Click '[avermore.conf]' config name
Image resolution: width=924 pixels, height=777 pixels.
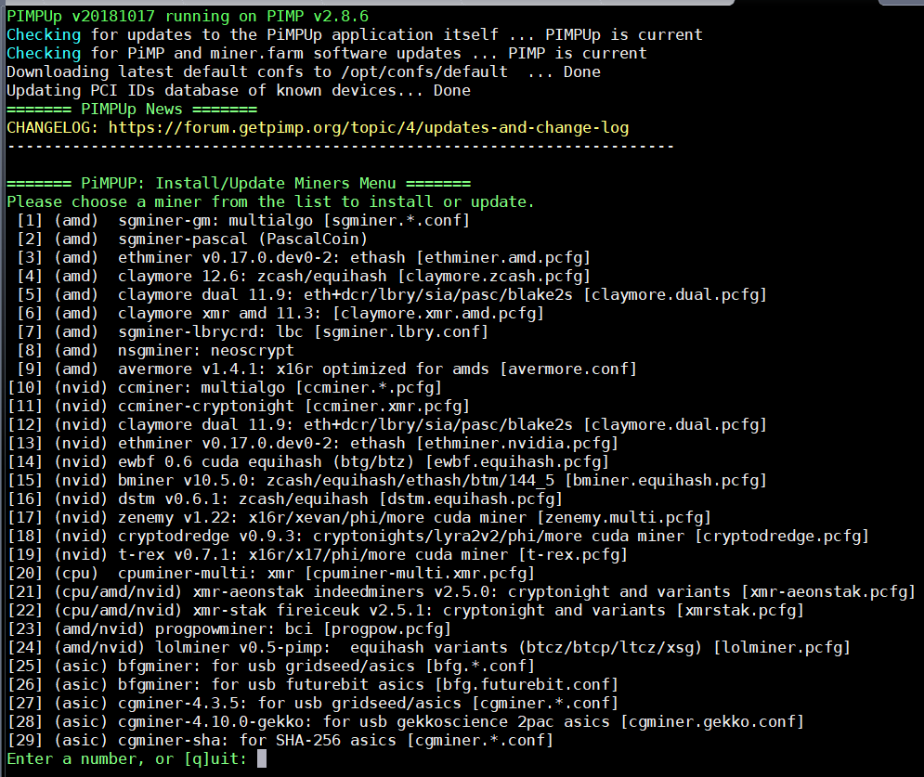(x=568, y=369)
